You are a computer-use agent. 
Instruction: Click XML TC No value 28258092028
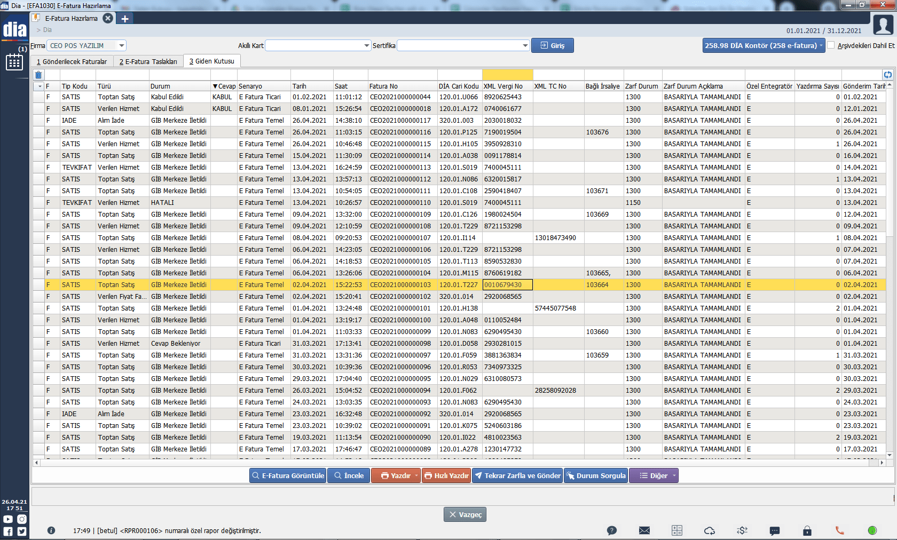tap(558, 391)
